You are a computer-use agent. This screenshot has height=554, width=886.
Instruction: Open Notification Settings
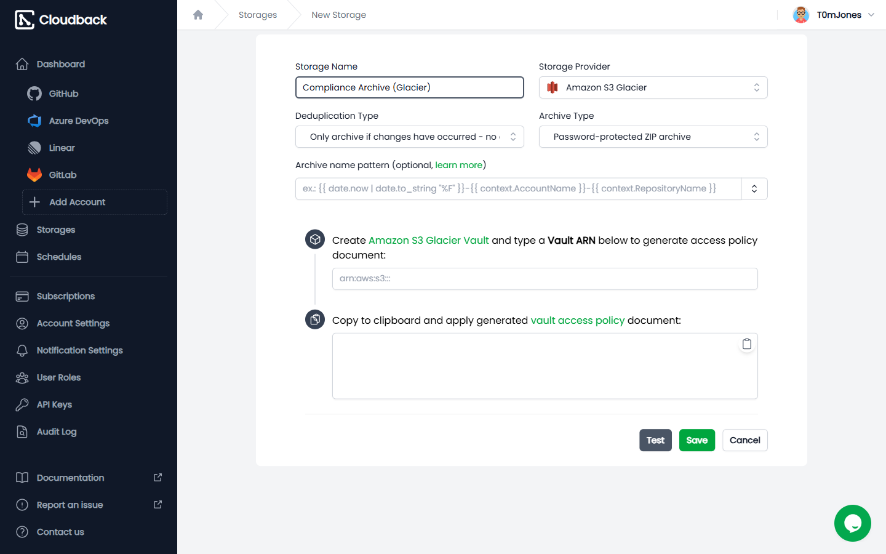coord(80,350)
